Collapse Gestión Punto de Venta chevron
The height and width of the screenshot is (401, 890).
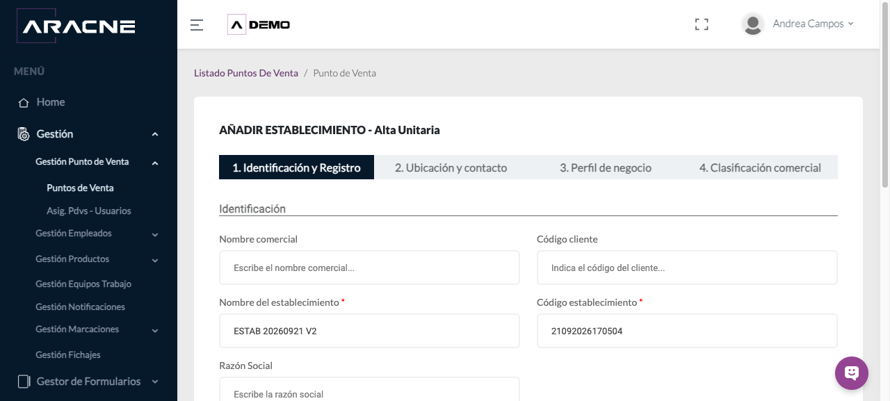click(155, 163)
